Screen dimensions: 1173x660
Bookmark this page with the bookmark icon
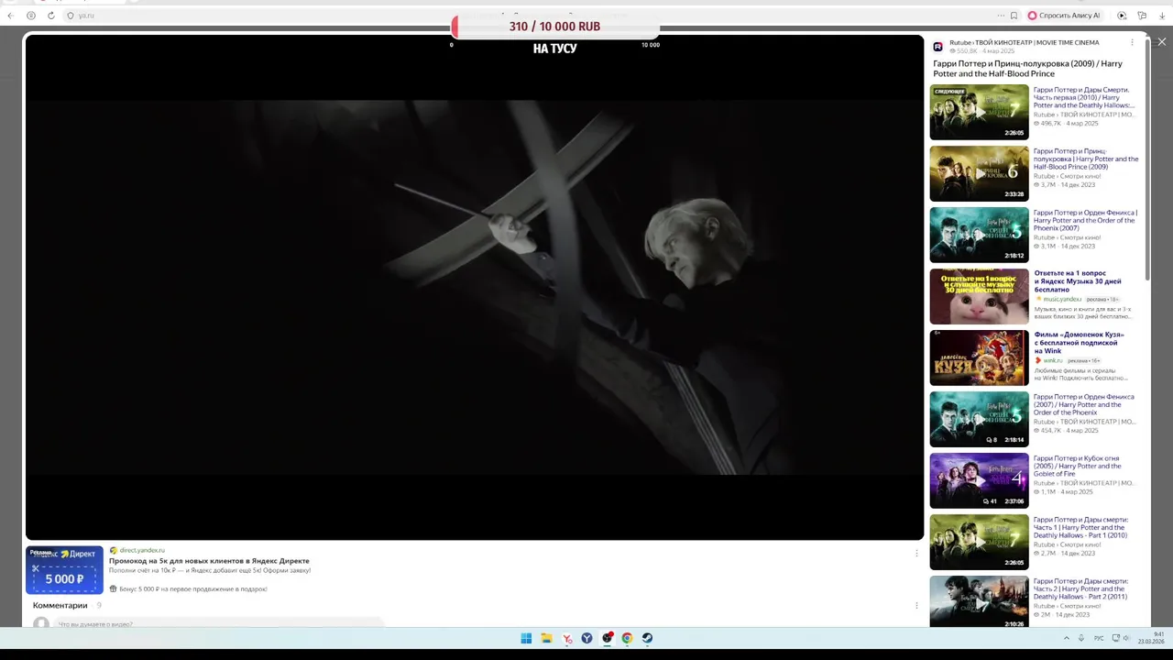(x=1014, y=16)
